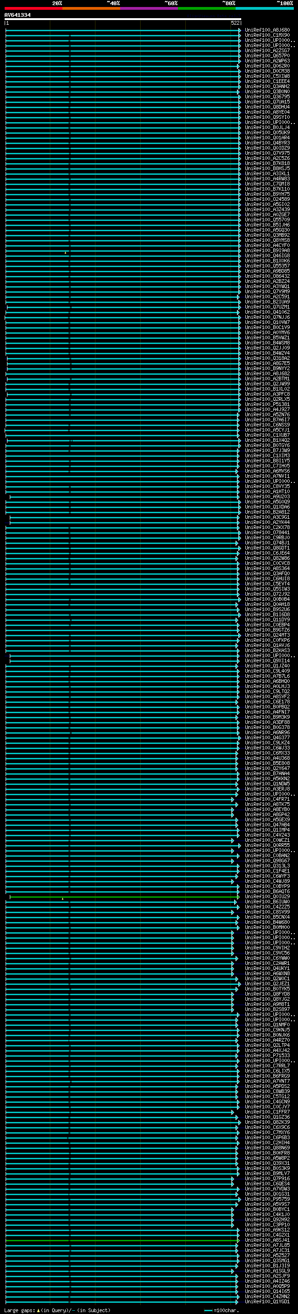Click the UniRef100_A9KS12 label
298x1314 pixels.
(x=267, y=1230)
